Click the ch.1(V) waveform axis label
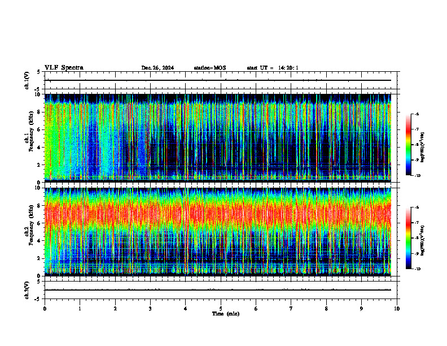 point(27,80)
